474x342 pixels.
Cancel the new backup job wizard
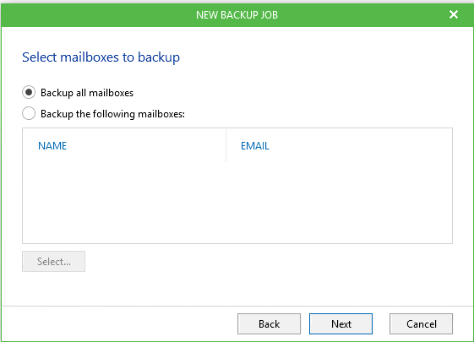tap(421, 324)
